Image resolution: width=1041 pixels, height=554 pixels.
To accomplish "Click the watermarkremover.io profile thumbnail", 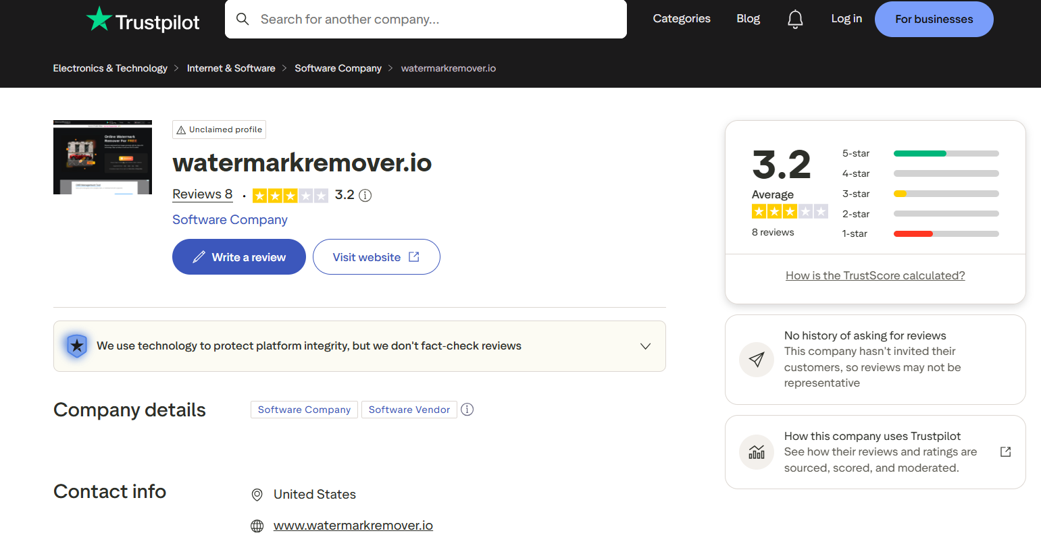I will pos(103,157).
